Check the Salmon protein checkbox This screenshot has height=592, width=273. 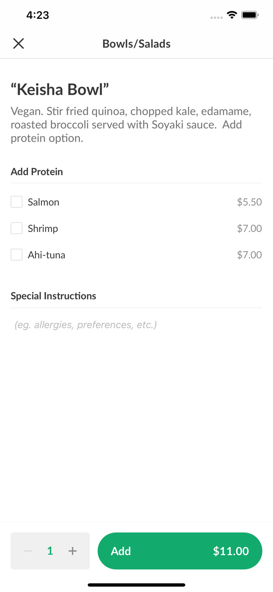point(17,202)
